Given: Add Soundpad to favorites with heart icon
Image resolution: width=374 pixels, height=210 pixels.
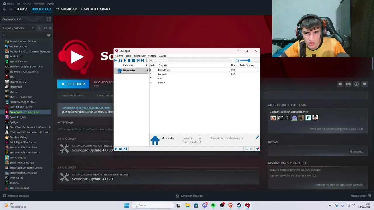Looking at the screenshot, I should pos(365,84).
